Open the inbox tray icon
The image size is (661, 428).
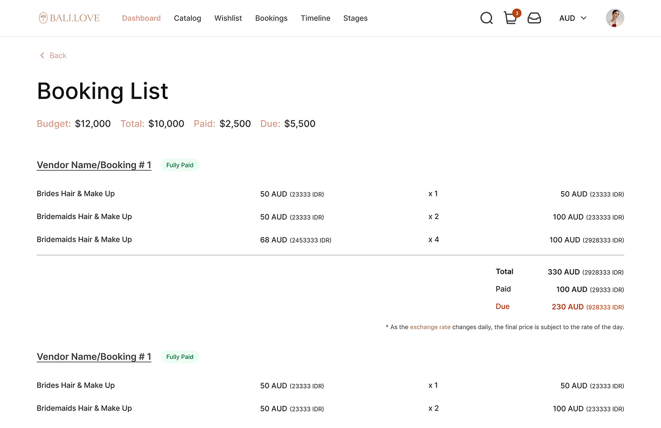[x=534, y=18]
